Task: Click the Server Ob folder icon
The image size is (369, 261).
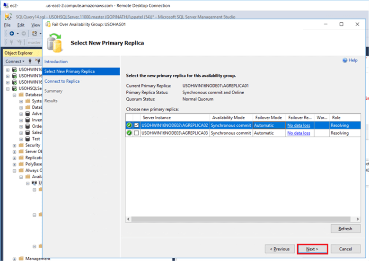Action: (x=21, y=151)
